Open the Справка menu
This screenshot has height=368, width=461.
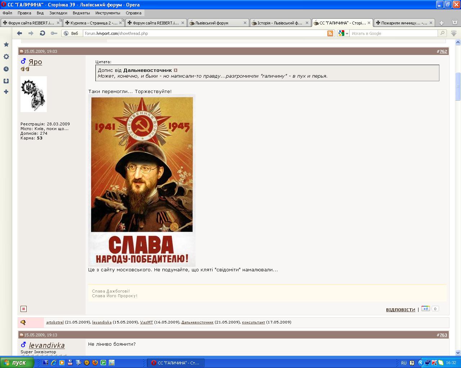(x=134, y=13)
